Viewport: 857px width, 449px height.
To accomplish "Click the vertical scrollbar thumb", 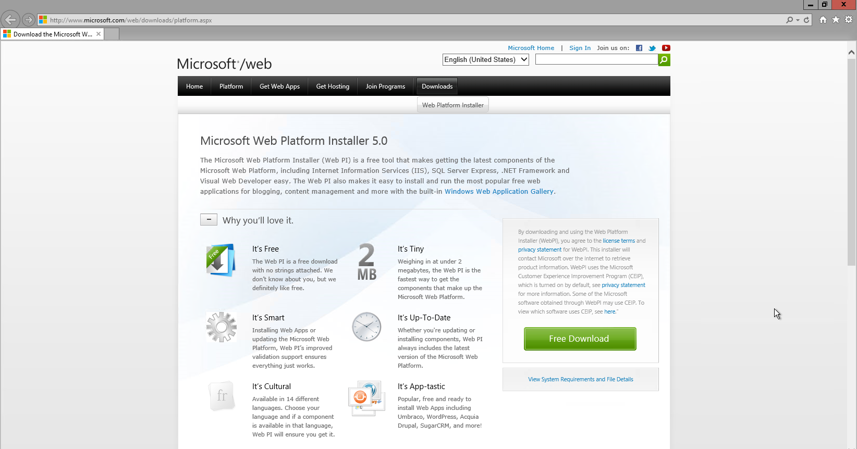I will pos(851,162).
